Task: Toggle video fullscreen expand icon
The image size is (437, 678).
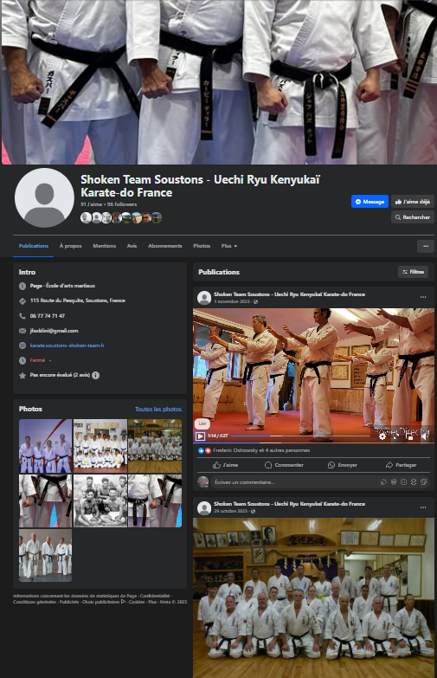Action: pos(396,436)
